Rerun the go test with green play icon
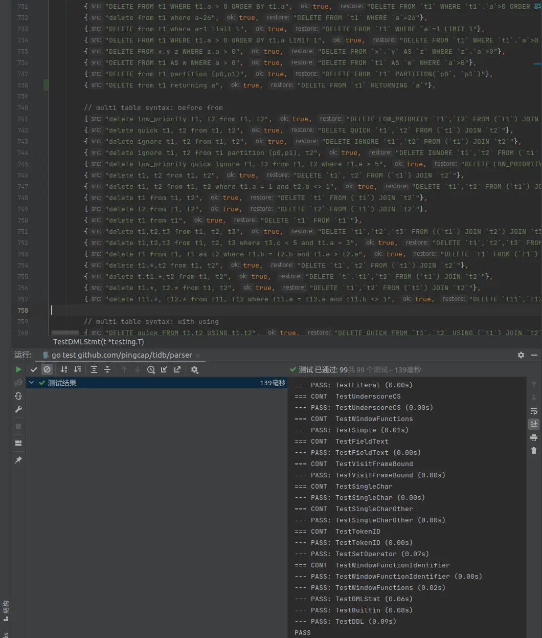Viewport: 542px width, 638px height. pos(18,369)
